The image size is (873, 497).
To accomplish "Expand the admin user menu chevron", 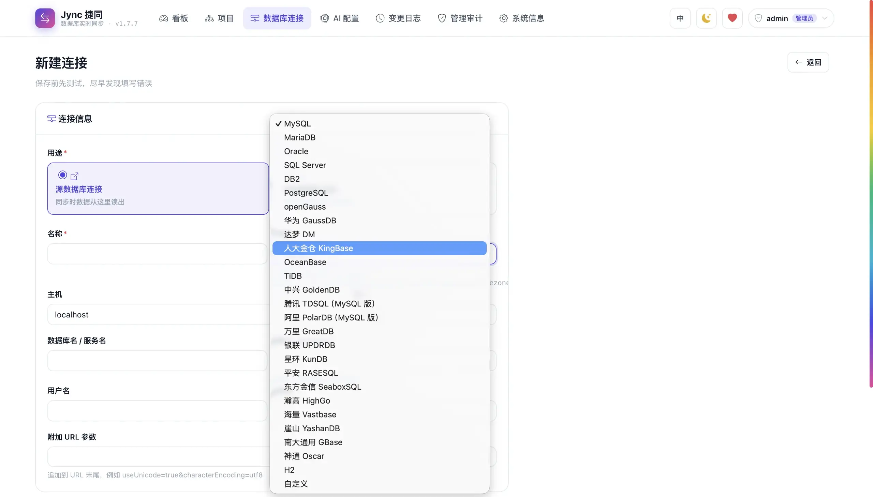I will coord(825,18).
